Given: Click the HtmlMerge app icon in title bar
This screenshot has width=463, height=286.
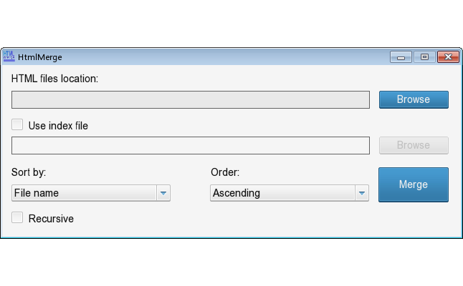Looking at the screenshot, I should (x=9, y=56).
